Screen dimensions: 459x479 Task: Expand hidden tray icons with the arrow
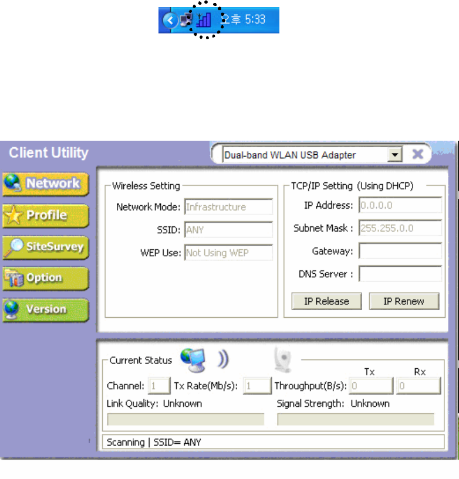tap(170, 21)
